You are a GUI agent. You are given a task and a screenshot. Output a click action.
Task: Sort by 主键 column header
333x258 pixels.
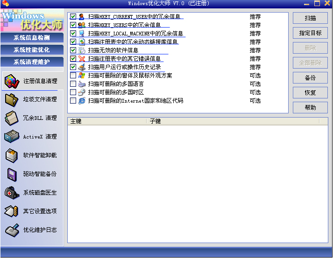click(x=107, y=121)
